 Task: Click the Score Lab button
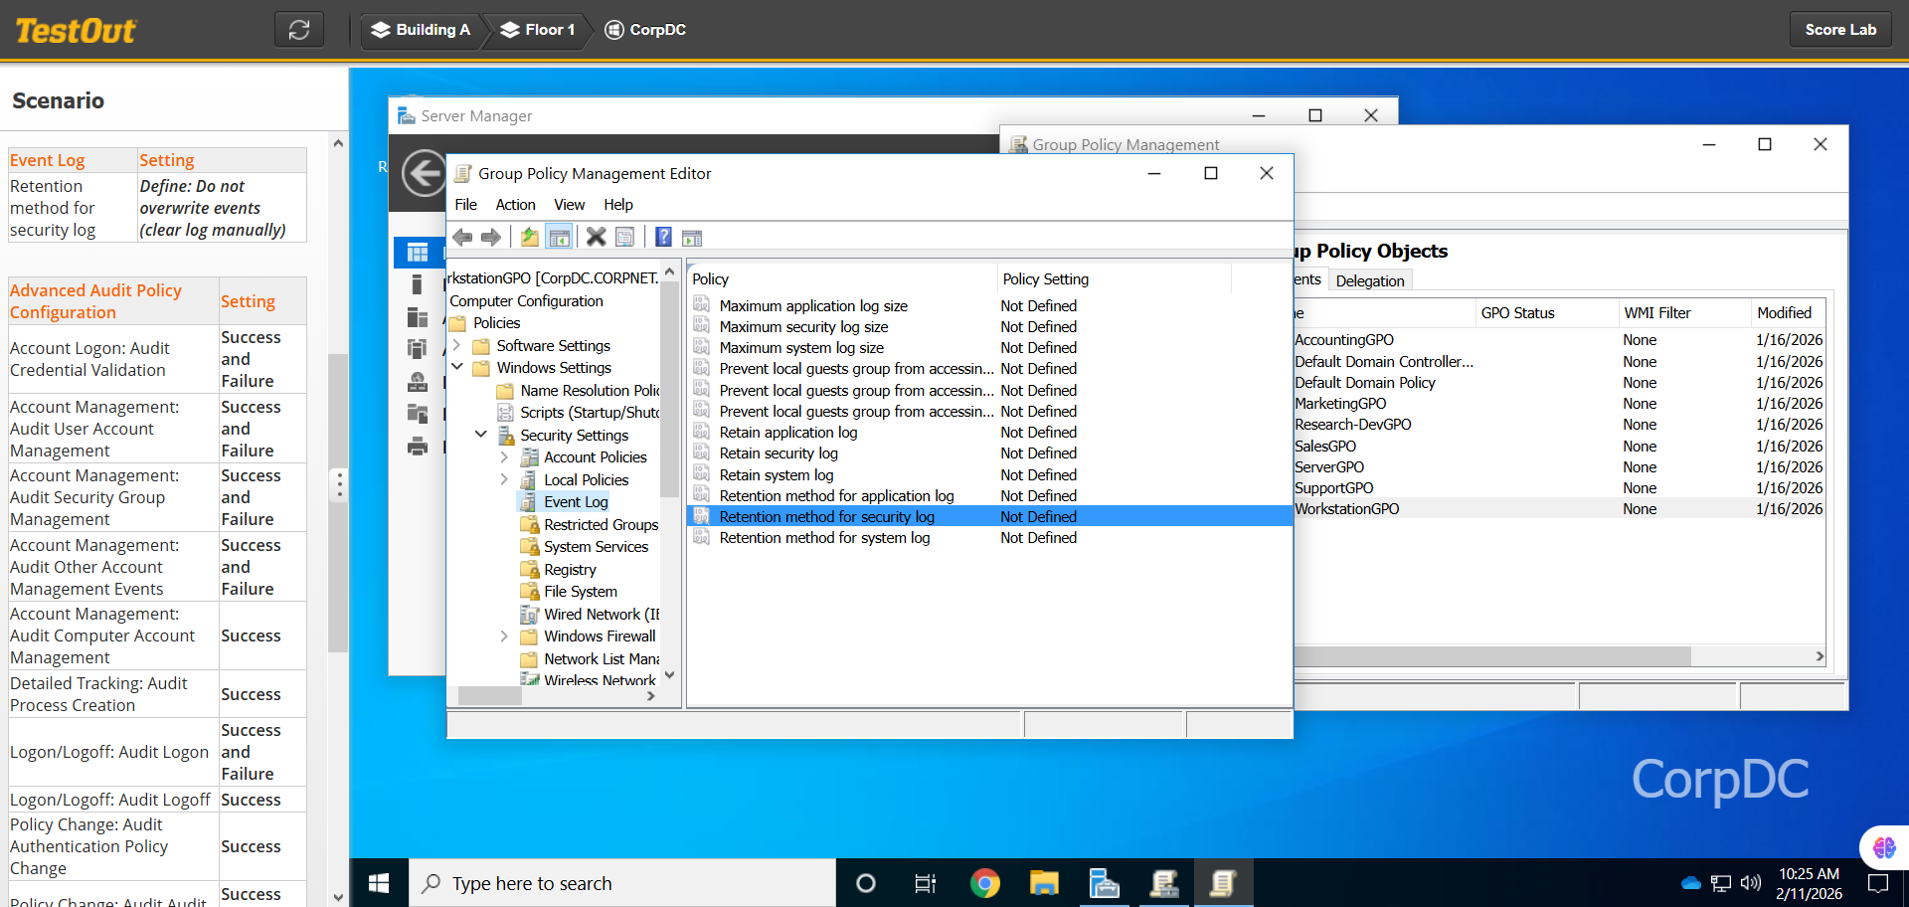1839,30
